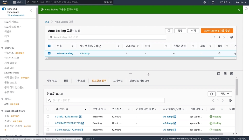Screen dimensions: 249x140
Task: Open the Sean Kim account dropdown
Action: (241, 2)
